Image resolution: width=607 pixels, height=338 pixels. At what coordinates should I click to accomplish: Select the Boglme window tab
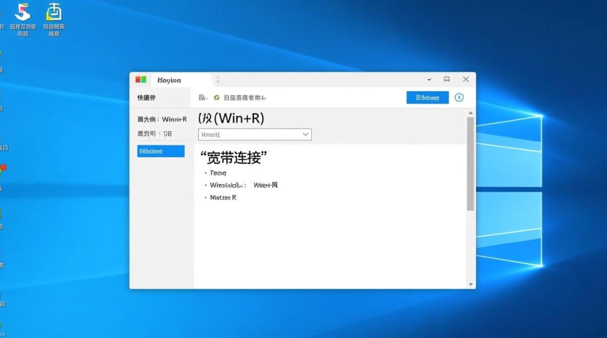(x=169, y=80)
